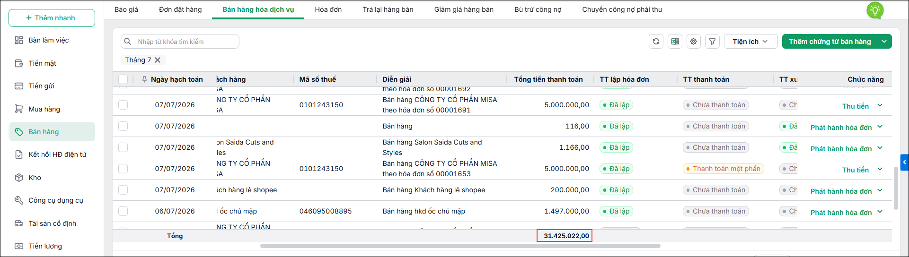This screenshot has height=257, width=909.
Task: Open the column settings gear
Action: tap(693, 42)
